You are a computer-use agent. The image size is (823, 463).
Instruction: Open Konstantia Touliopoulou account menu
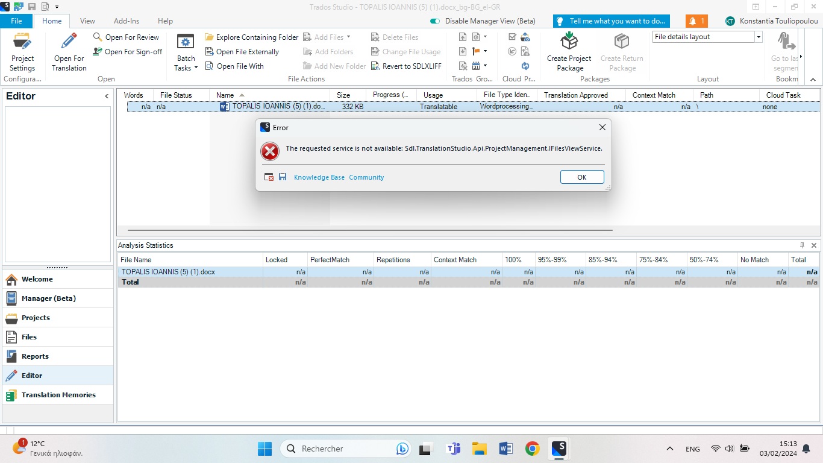tap(772, 21)
